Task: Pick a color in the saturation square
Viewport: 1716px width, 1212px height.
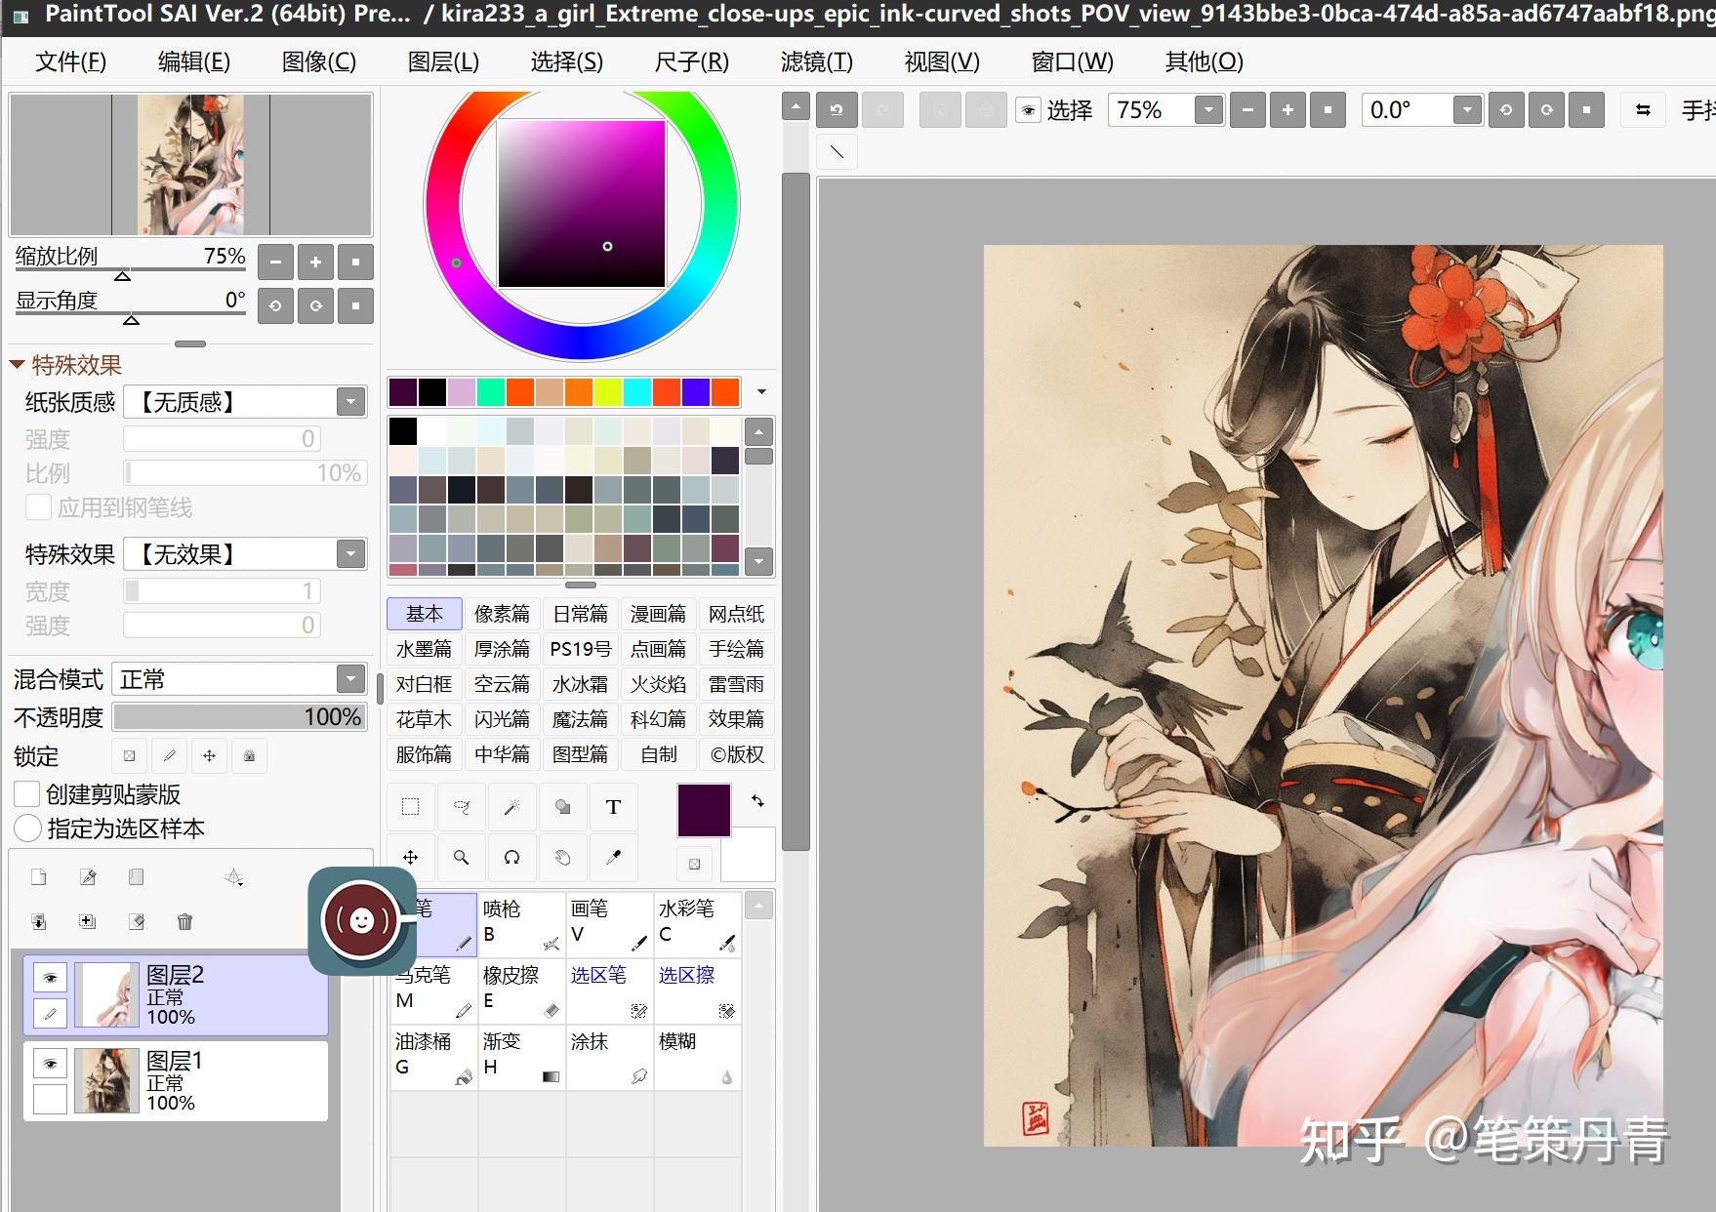Action: [582, 203]
